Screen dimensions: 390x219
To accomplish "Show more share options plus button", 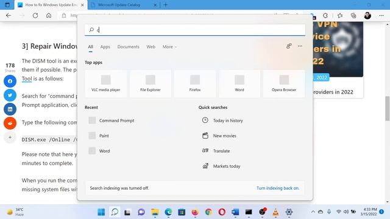I will (x=10, y=137).
